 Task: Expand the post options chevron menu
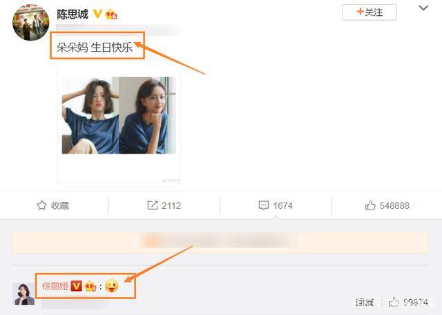(x=423, y=8)
